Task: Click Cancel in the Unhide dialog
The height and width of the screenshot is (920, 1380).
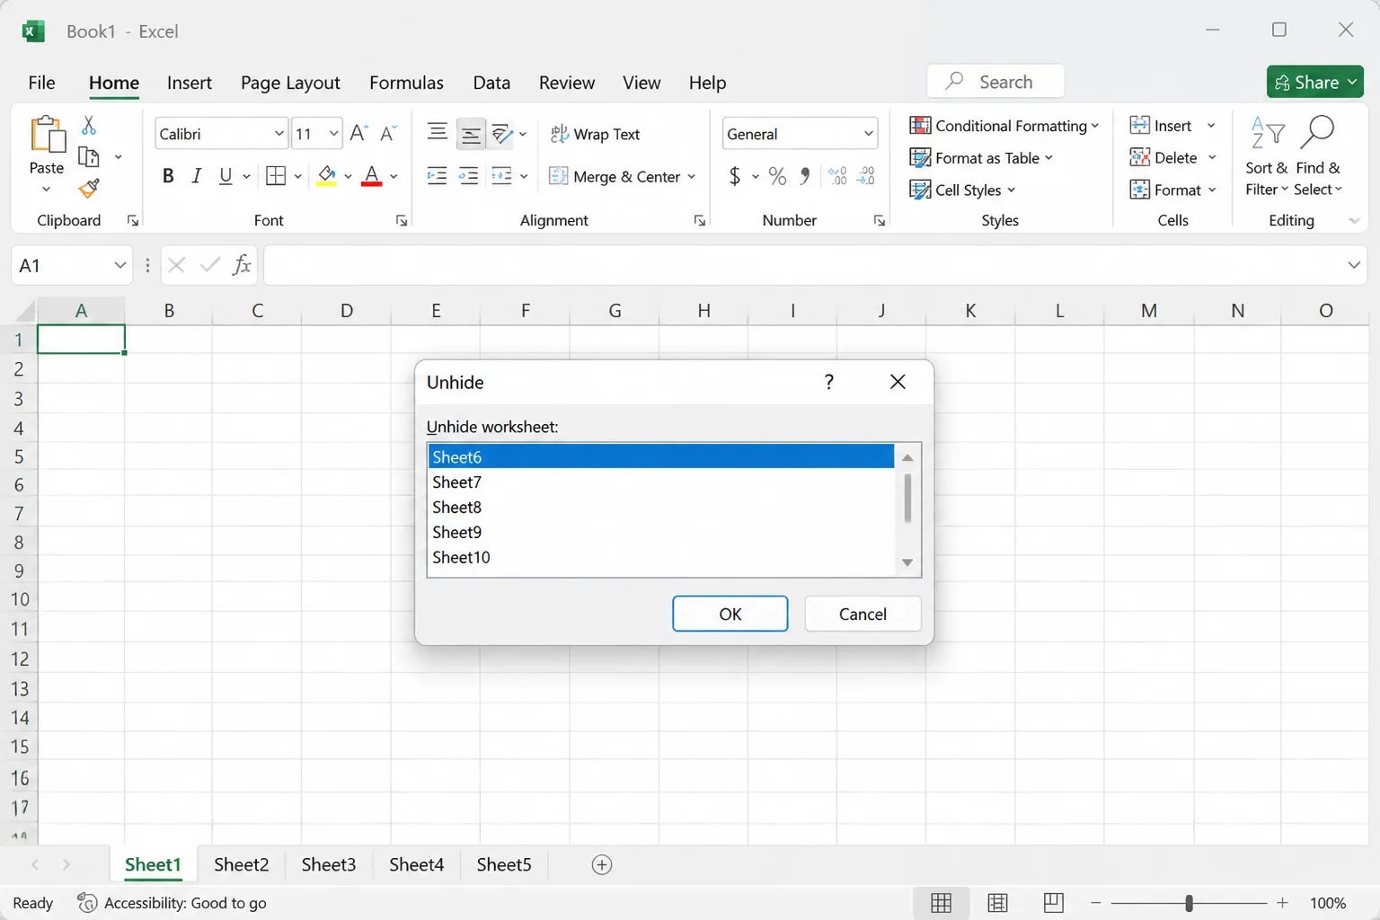Action: pyautogui.click(x=862, y=614)
